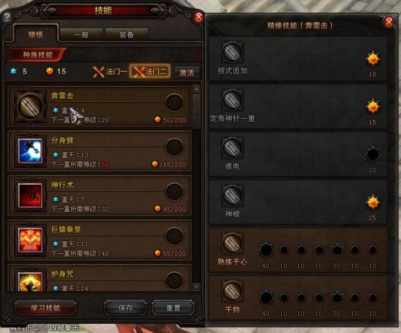The image size is (401, 333).
Task: Click the first 熟练于心 large star slot
Action: click(266, 250)
